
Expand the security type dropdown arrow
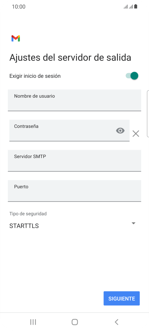point(133,223)
